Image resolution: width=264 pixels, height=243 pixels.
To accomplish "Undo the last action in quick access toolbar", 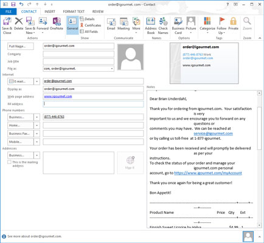I will tap(21, 4).
